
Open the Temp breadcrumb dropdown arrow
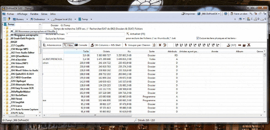pyautogui.click(x=91, y=20)
